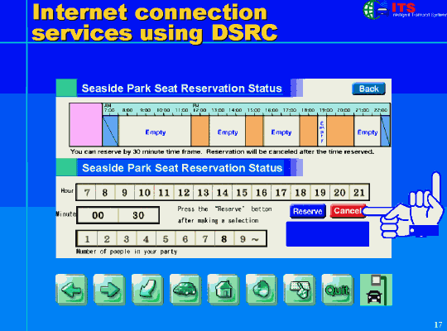Select hour 12 in the Hour row

pyautogui.click(x=184, y=193)
